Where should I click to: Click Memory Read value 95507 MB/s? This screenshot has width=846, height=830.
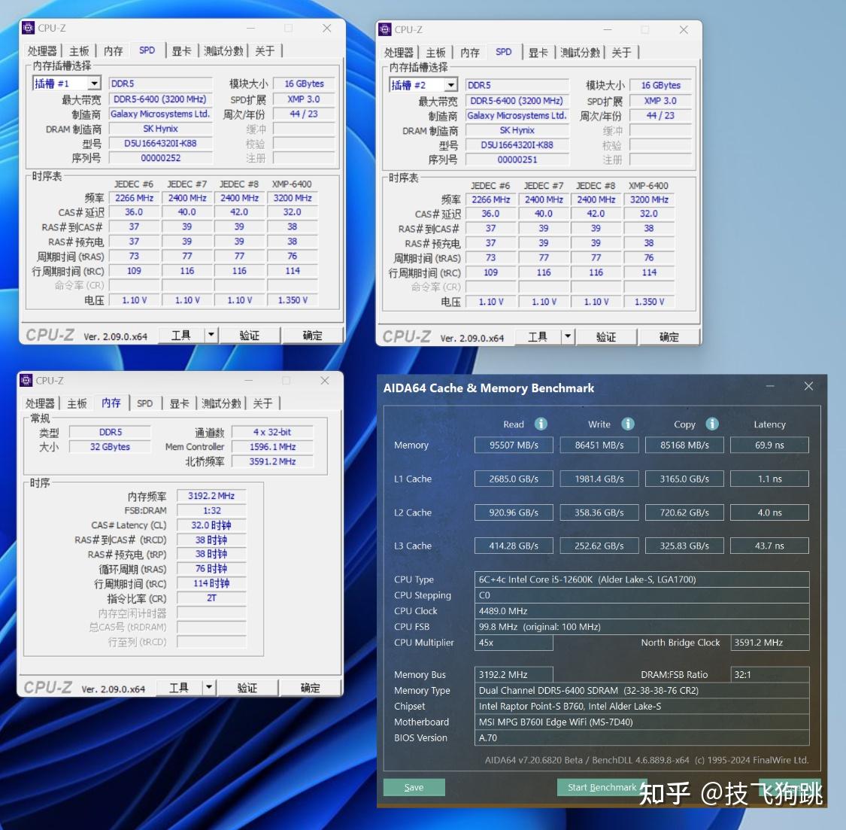pos(514,445)
